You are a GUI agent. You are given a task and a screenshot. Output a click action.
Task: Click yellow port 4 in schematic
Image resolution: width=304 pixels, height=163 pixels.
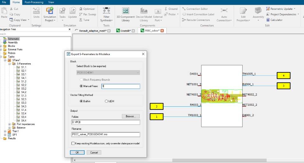pos(283,76)
